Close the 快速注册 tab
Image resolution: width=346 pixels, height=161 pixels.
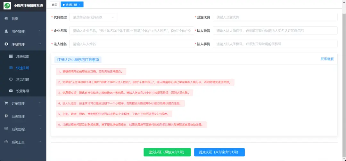coord(80,4)
